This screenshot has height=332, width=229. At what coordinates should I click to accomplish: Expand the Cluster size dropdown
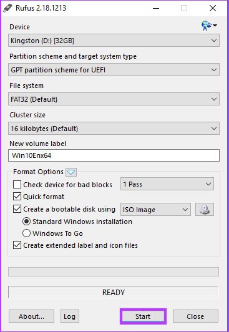point(114,129)
